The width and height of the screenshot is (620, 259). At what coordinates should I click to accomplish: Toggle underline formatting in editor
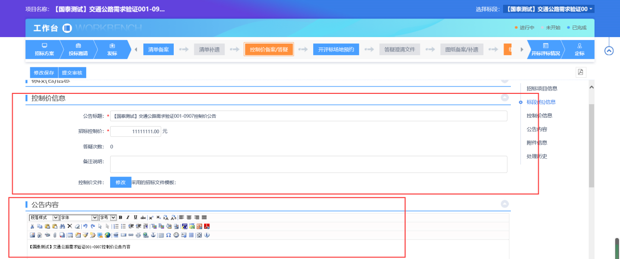(x=136, y=217)
